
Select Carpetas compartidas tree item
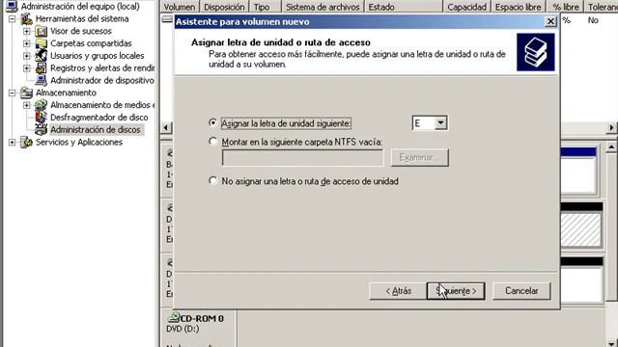[91, 43]
